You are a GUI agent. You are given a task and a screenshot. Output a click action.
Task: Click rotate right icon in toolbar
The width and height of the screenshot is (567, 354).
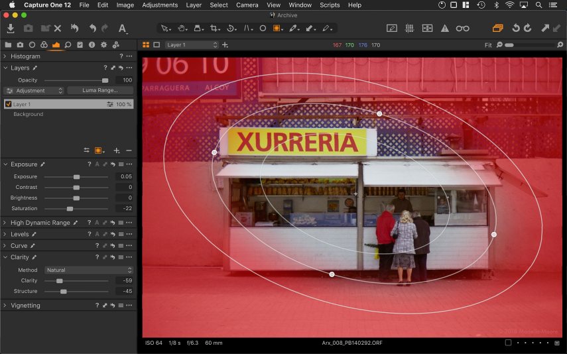(x=528, y=29)
